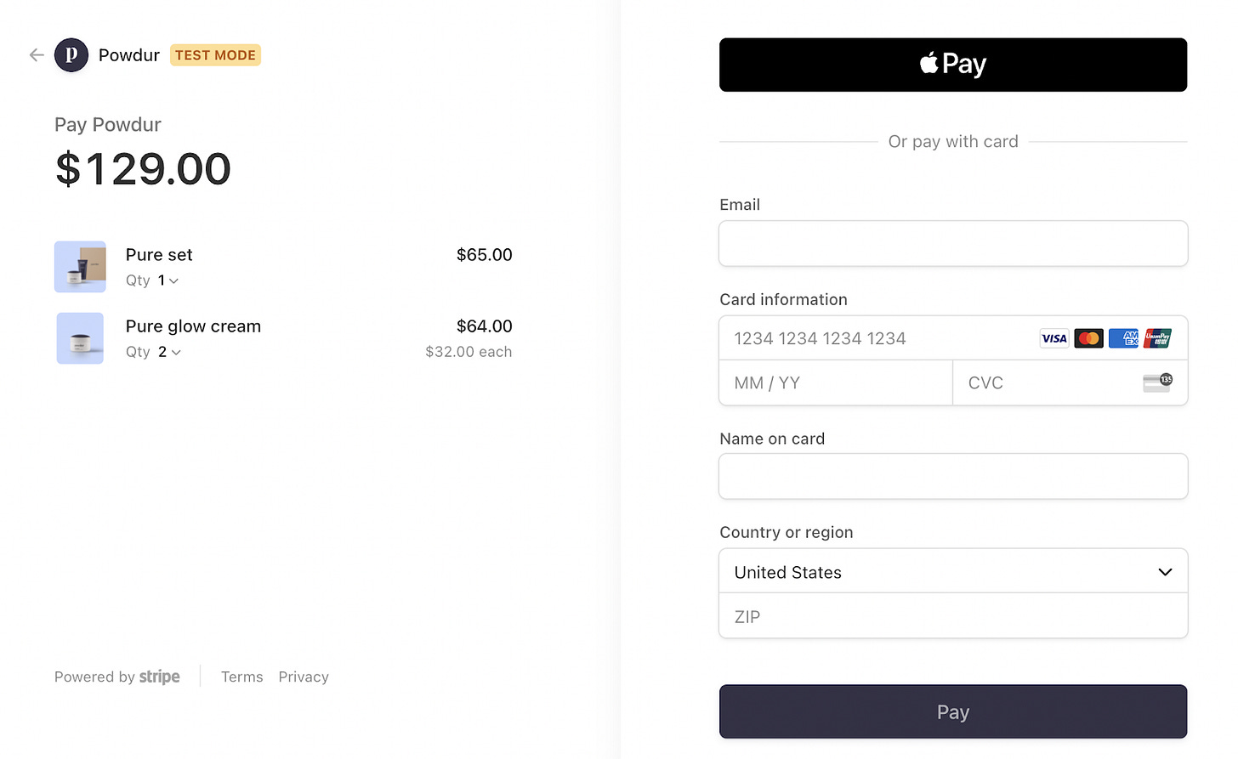
Task: Click the UnionPay card brand icon
Action: click(x=1158, y=337)
